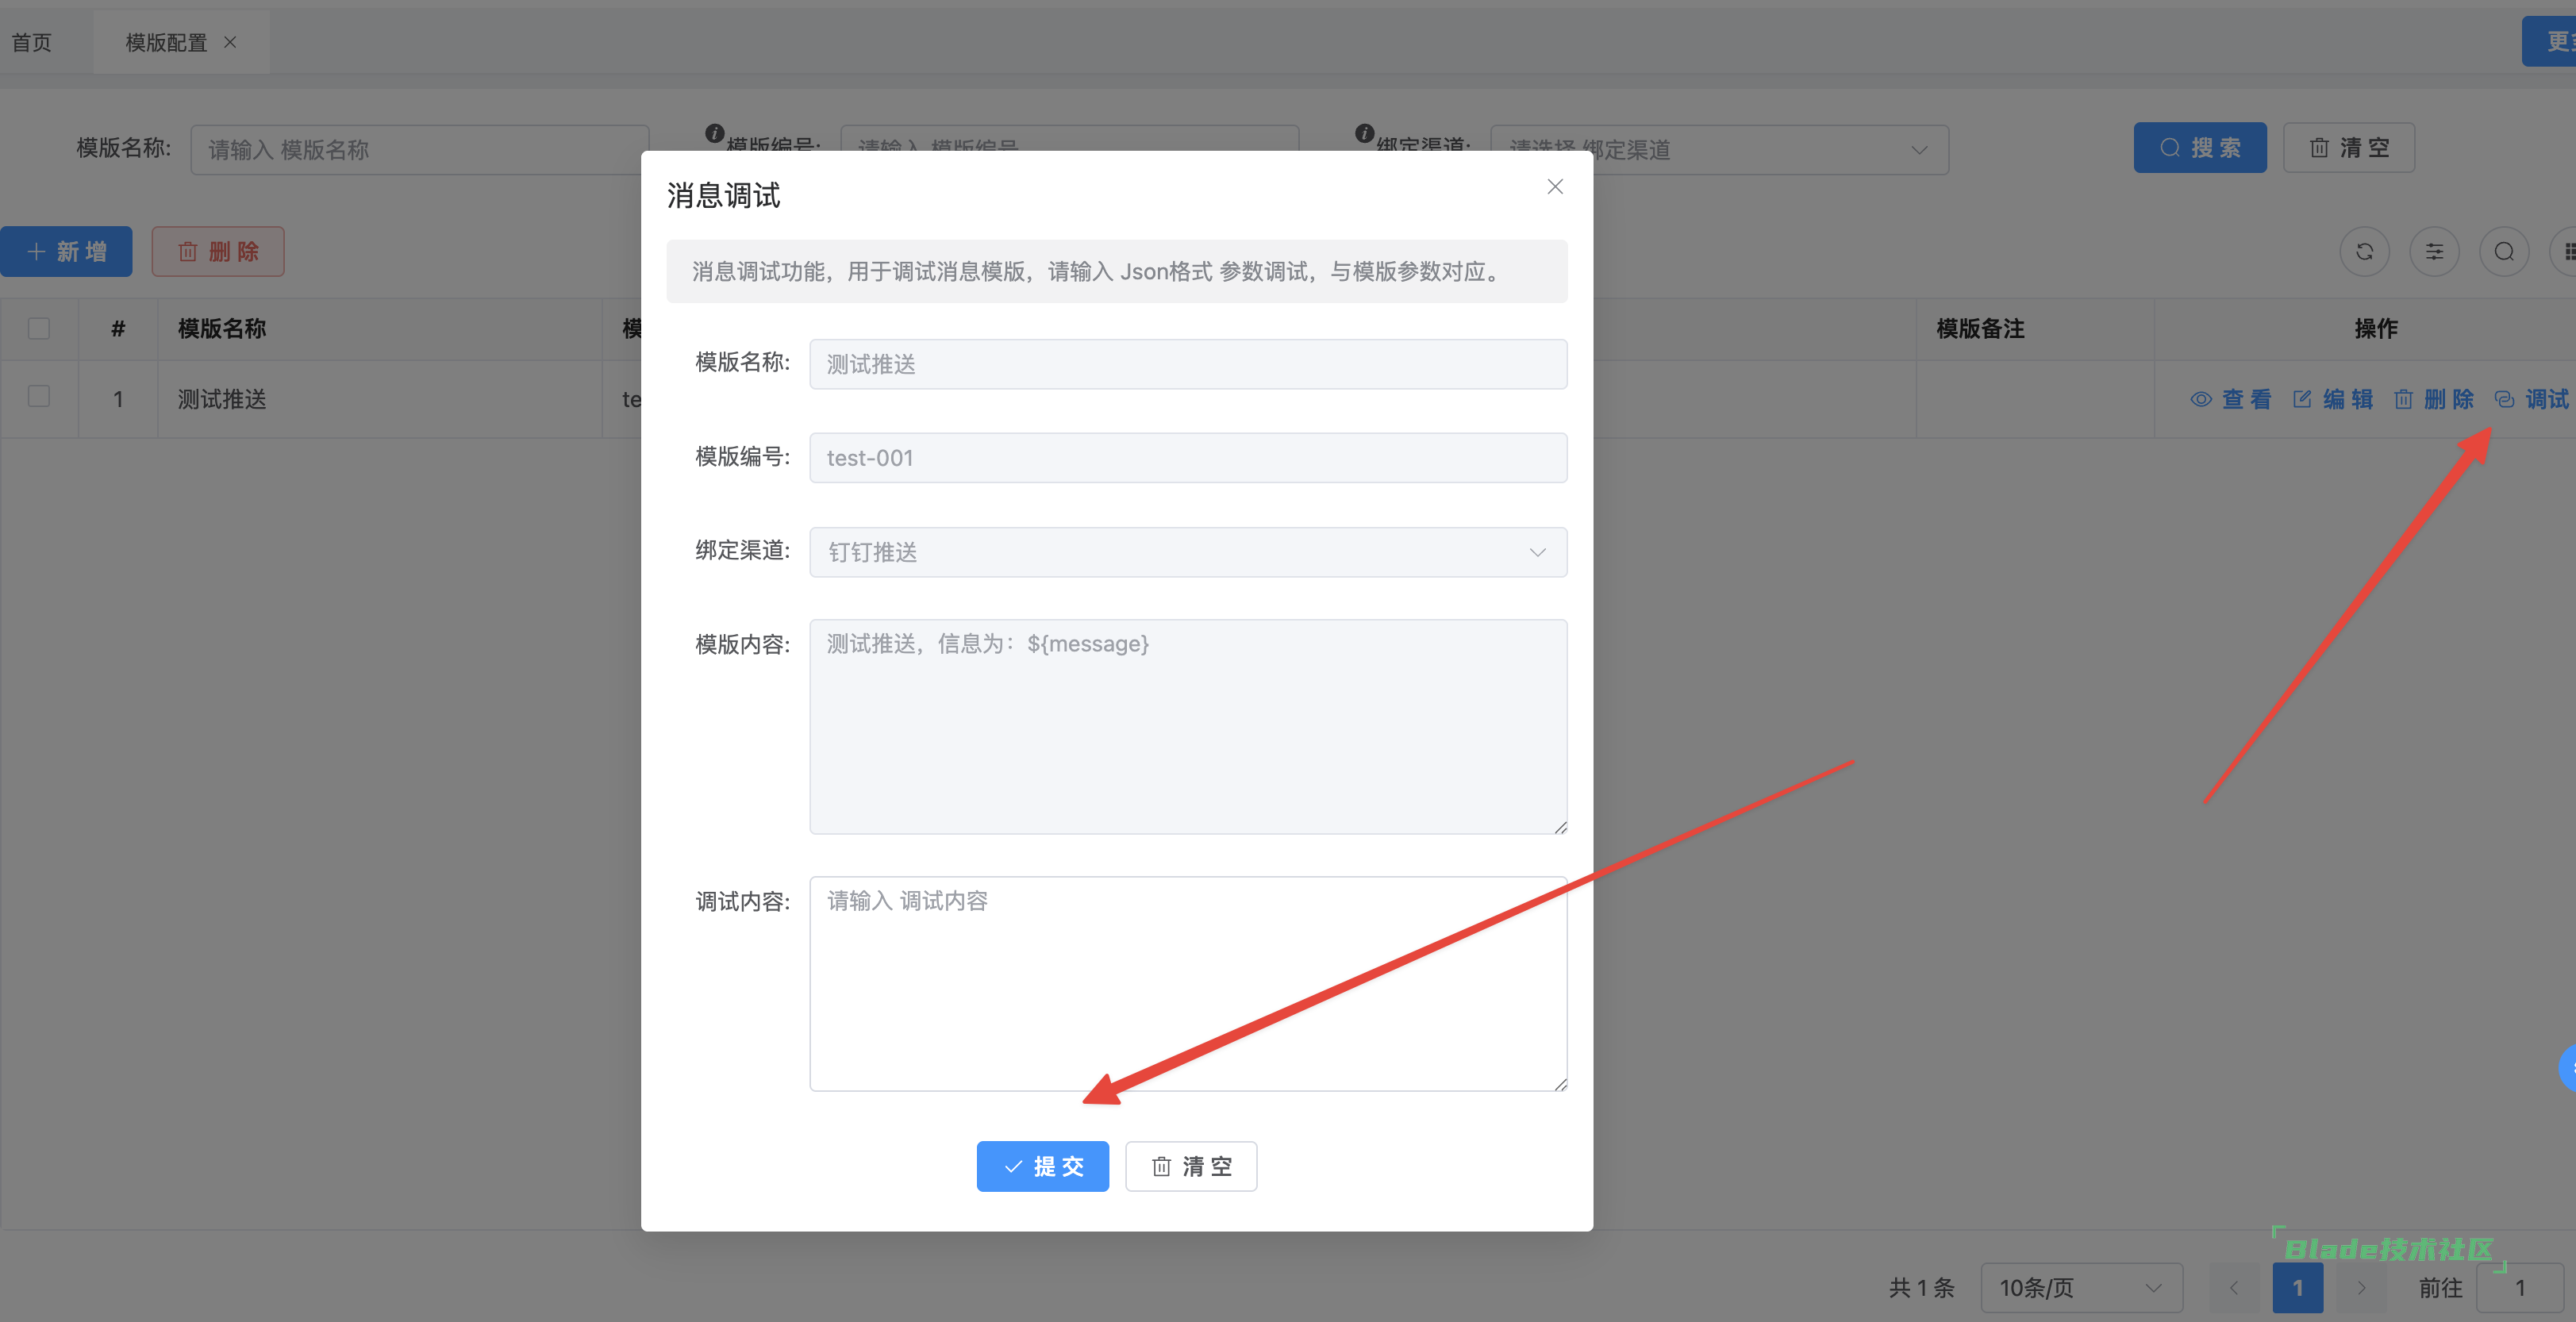This screenshot has width=2576, height=1322.
Task: Click the refresh table icon
Action: 2363,252
